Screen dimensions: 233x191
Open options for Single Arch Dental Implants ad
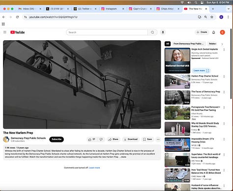click(224, 50)
